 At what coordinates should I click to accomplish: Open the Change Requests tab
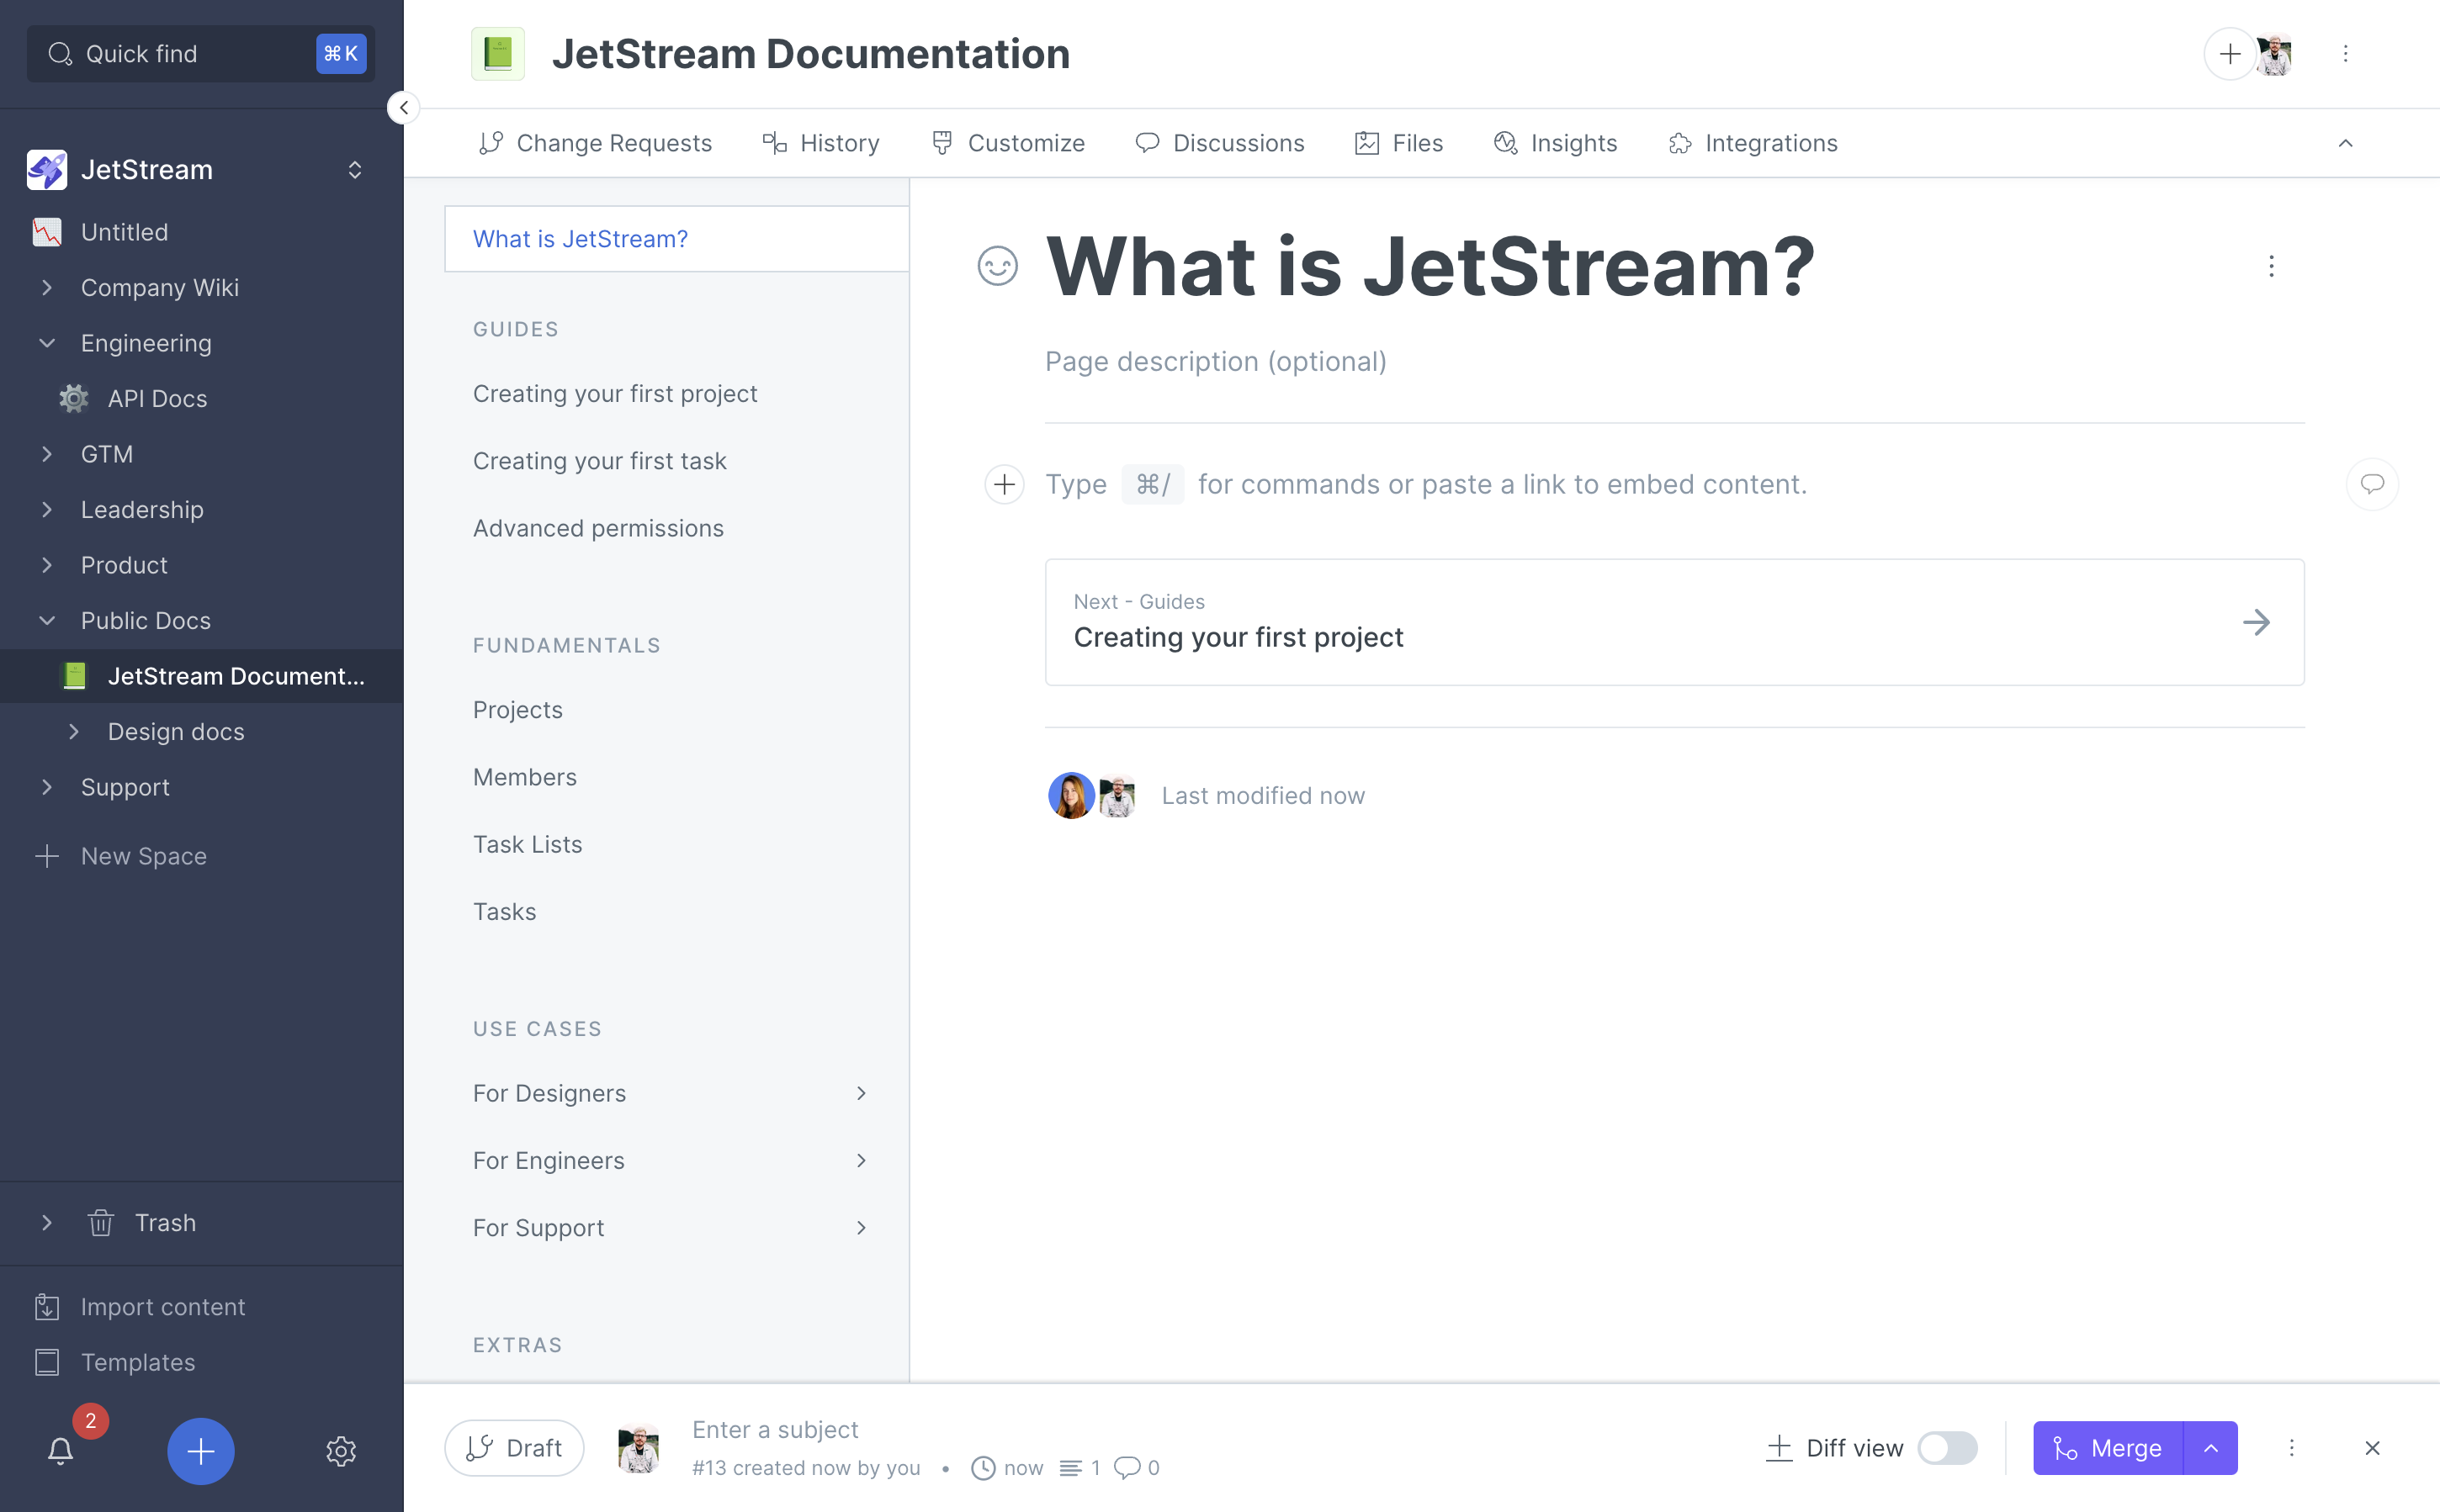tap(594, 143)
